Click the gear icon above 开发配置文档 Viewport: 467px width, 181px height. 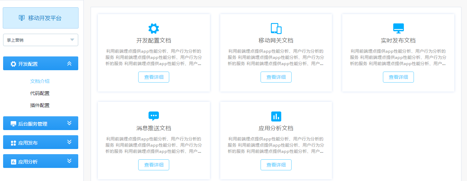153,28
